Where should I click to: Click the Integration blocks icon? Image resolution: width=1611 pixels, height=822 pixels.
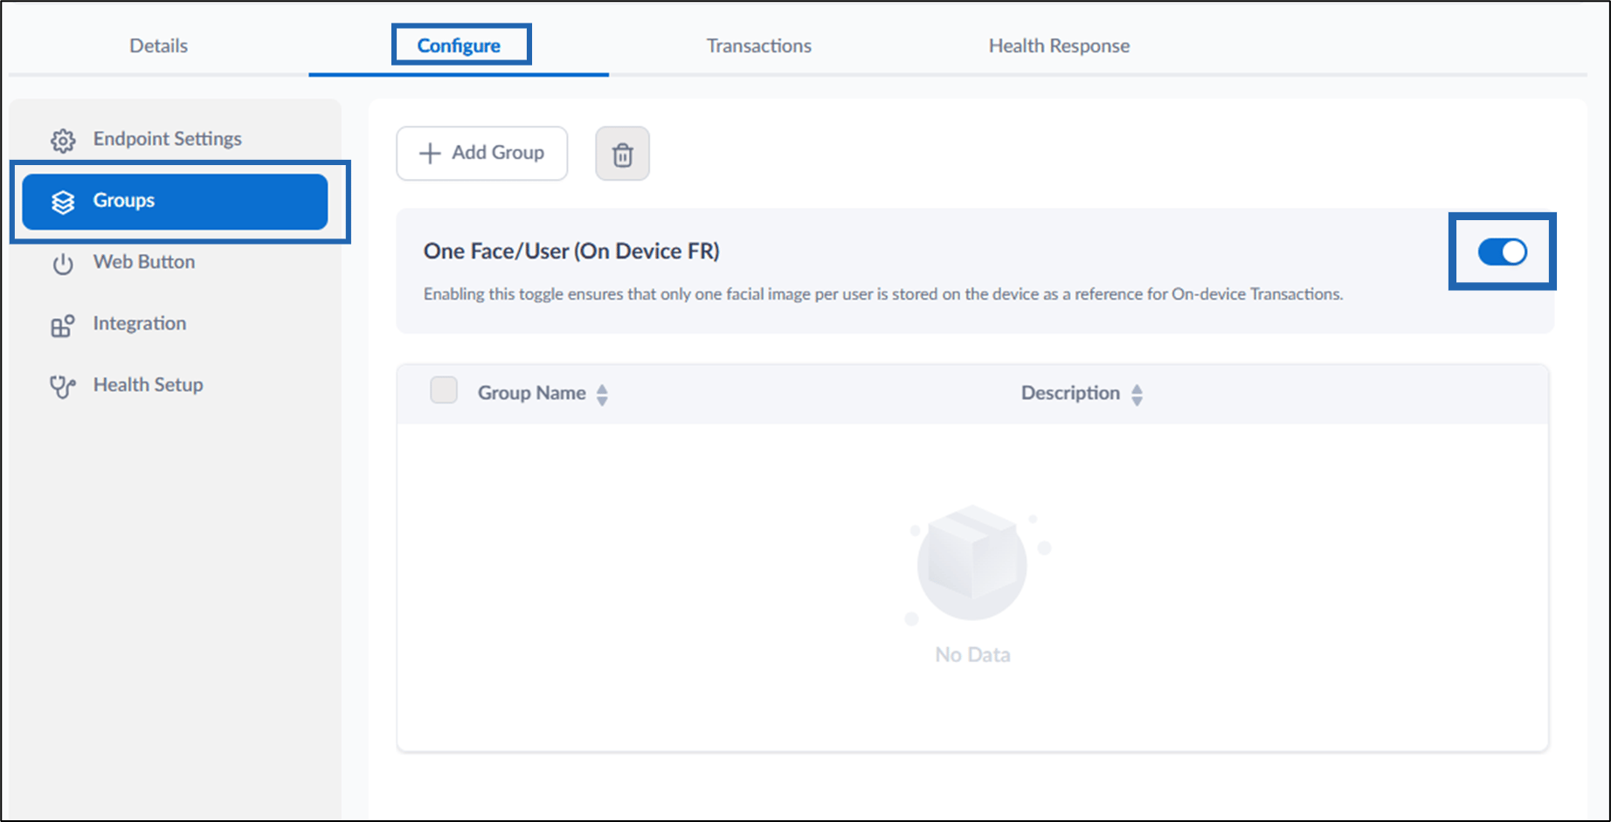click(63, 325)
